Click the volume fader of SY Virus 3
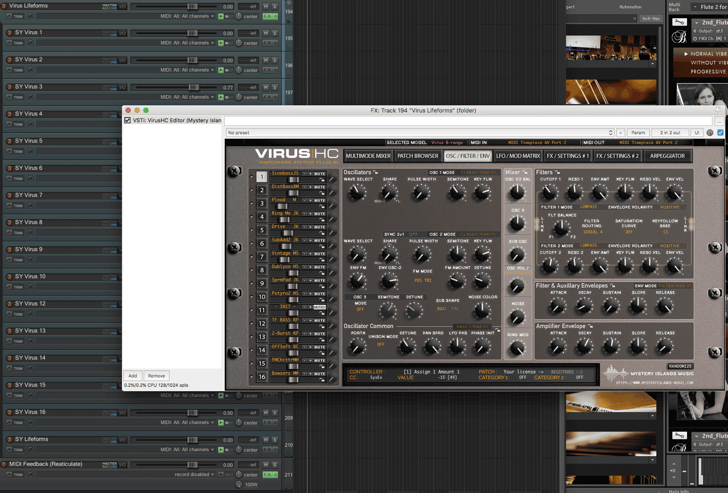The image size is (728, 493). tap(193, 88)
